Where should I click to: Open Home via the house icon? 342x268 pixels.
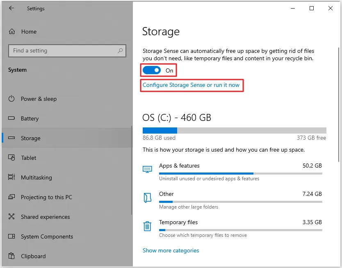point(12,32)
